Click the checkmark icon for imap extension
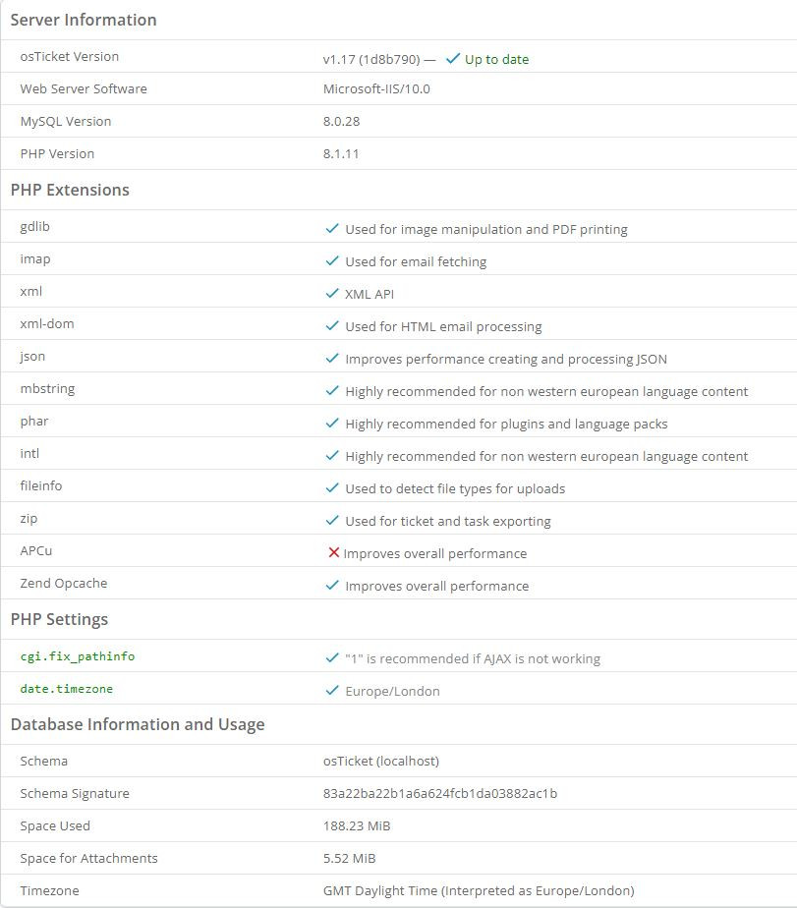797x908 pixels. (x=332, y=261)
